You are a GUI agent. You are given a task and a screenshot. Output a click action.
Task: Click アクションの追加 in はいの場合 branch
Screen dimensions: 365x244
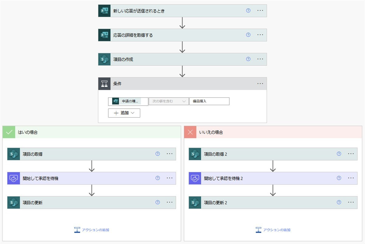[92, 230]
